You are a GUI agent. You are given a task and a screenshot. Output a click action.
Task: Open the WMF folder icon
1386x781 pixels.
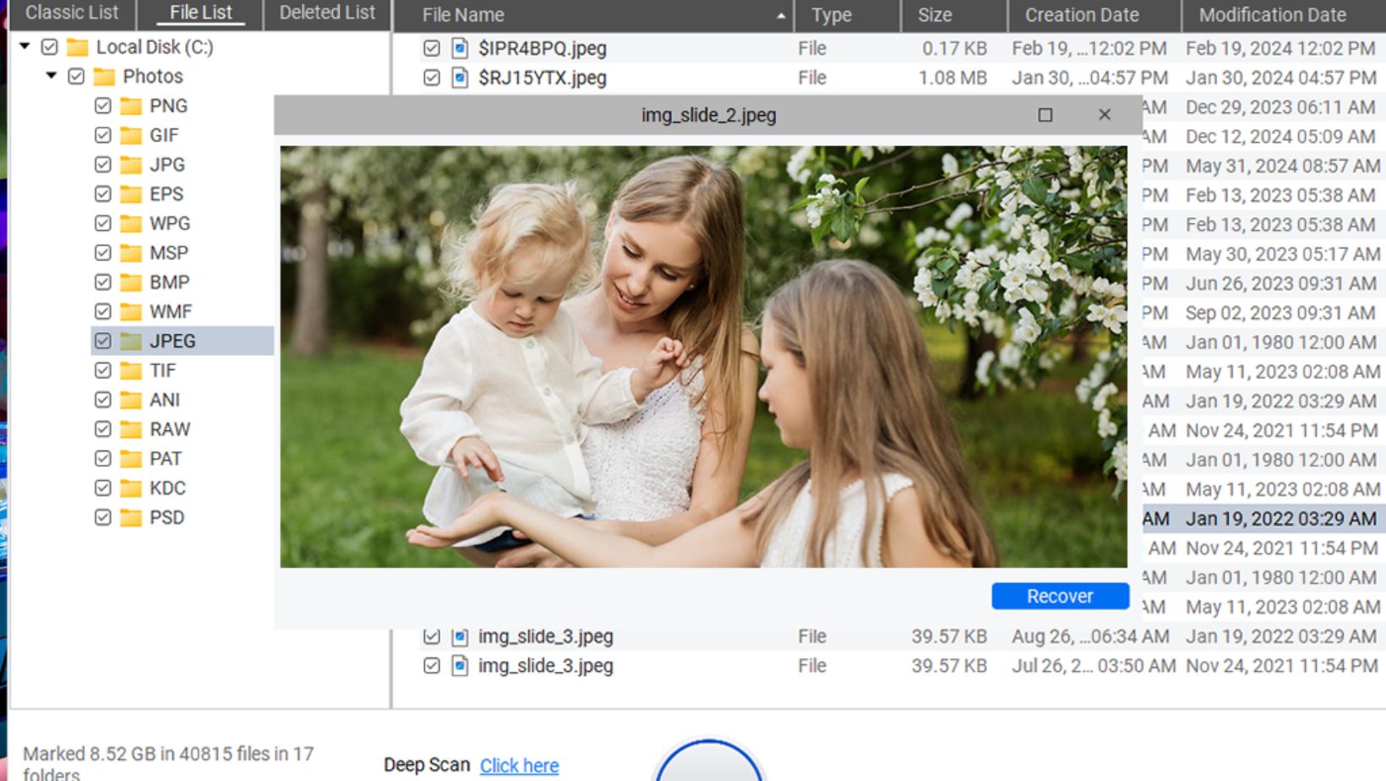[x=131, y=311]
